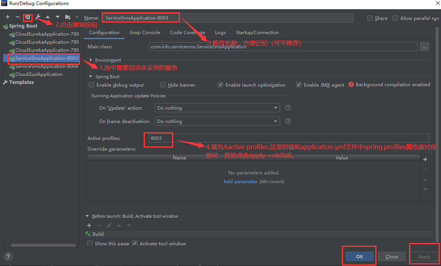The width and height of the screenshot is (441, 266).
Task: Open help for frame deactivation
Action: (x=288, y=121)
